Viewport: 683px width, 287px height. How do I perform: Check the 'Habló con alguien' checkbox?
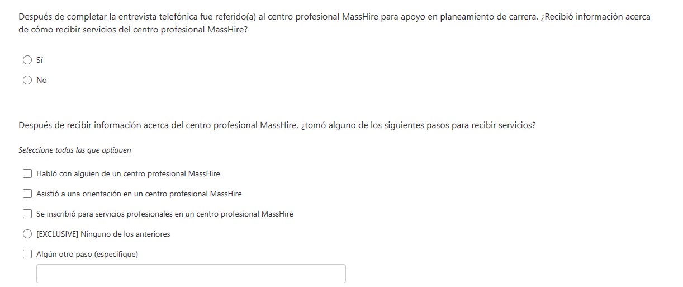(x=27, y=173)
